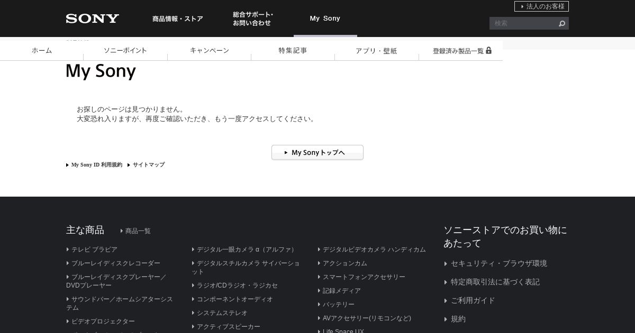The width and height of the screenshot is (635, 333).
Task: Click お探しのページは見つかりません message
Action: coord(131,109)
